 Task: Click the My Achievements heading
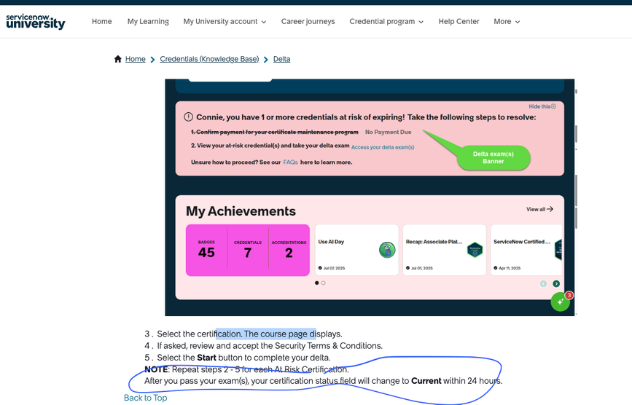click(241, 211)
